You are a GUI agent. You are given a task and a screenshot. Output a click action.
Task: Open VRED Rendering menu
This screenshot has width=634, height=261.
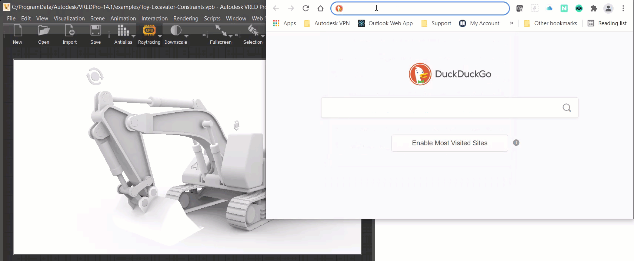point(186,18)
